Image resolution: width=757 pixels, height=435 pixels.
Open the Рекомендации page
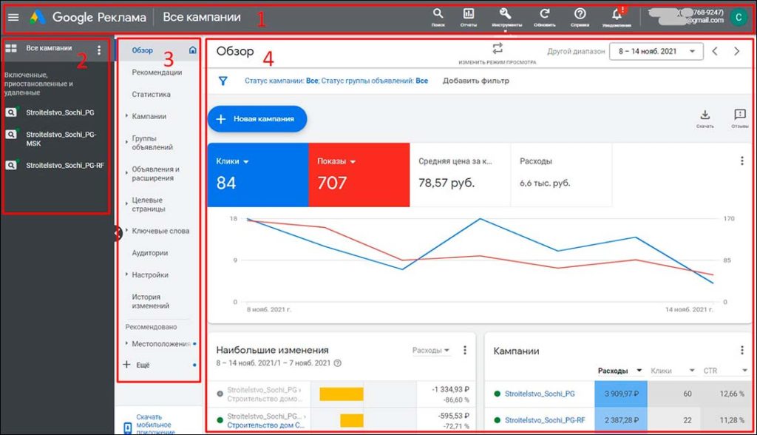[157, 72]
